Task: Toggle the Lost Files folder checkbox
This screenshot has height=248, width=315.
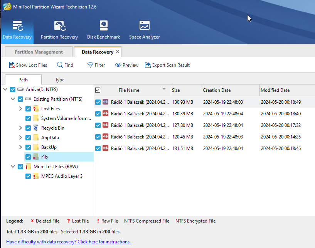Action: pyautogui.click(x=28, y=109)
